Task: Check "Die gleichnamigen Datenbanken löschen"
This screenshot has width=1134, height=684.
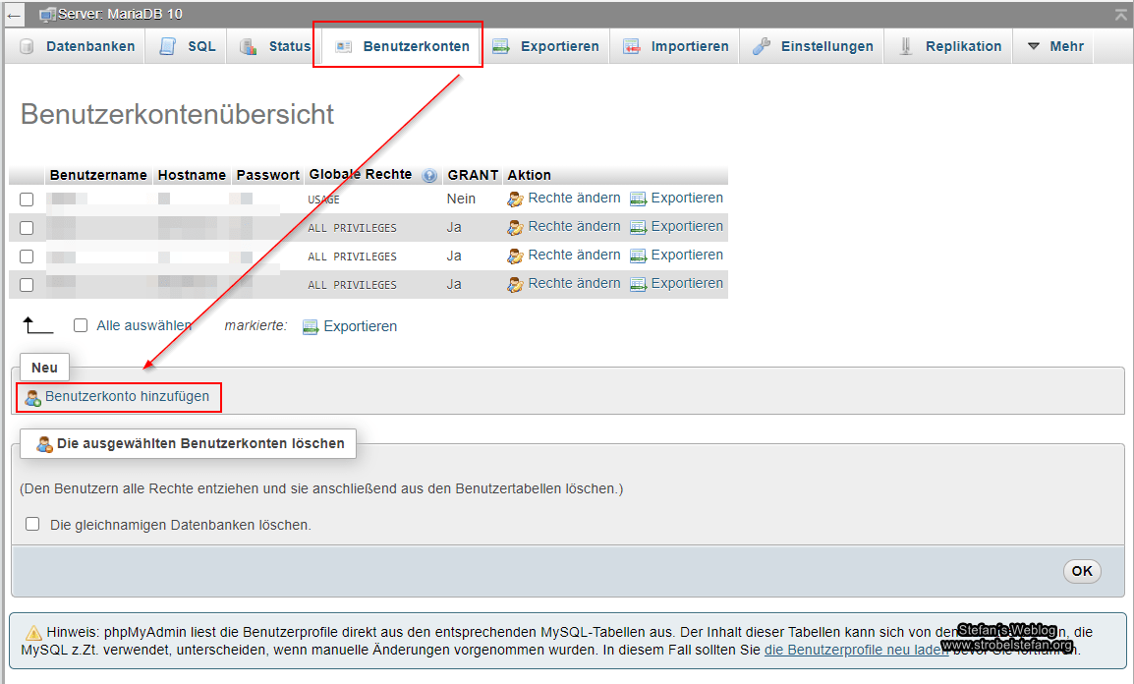Action: [34, 525]
